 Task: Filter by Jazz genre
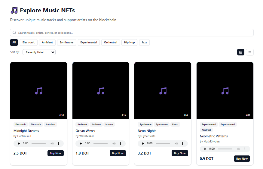coord(144,42)
